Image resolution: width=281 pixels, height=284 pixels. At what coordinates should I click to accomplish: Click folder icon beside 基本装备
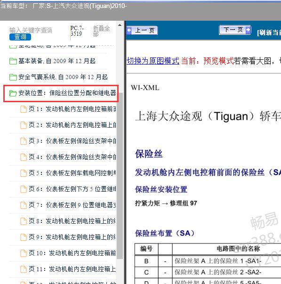pyautogui.click(x=13, y=61)
